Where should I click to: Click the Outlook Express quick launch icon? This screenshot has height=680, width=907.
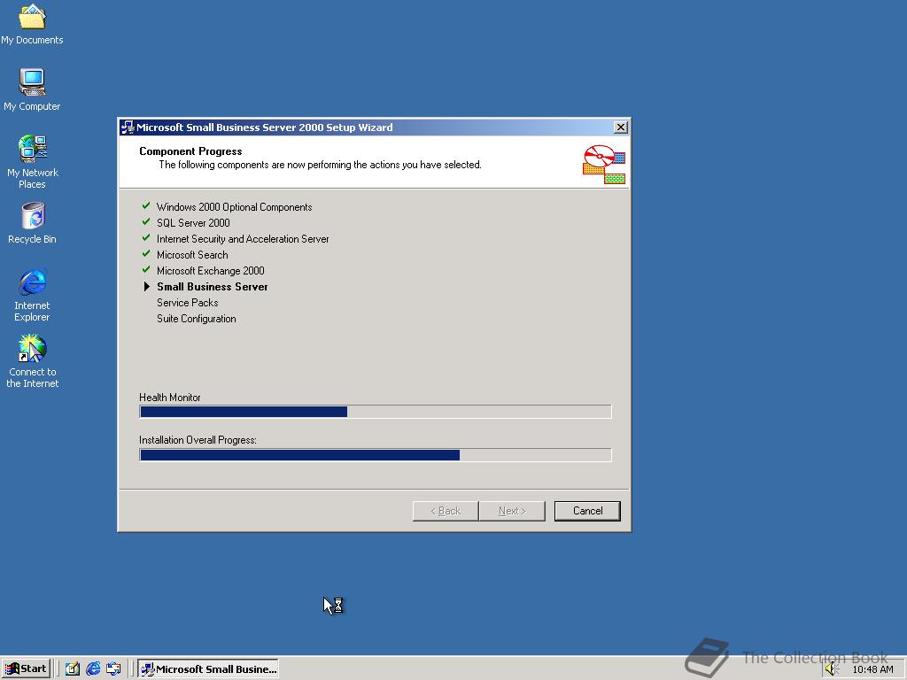point(113,668)
